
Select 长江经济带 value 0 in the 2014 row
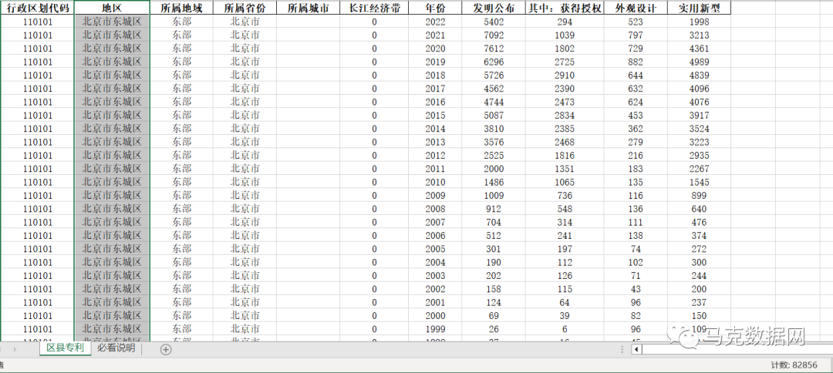375,129
